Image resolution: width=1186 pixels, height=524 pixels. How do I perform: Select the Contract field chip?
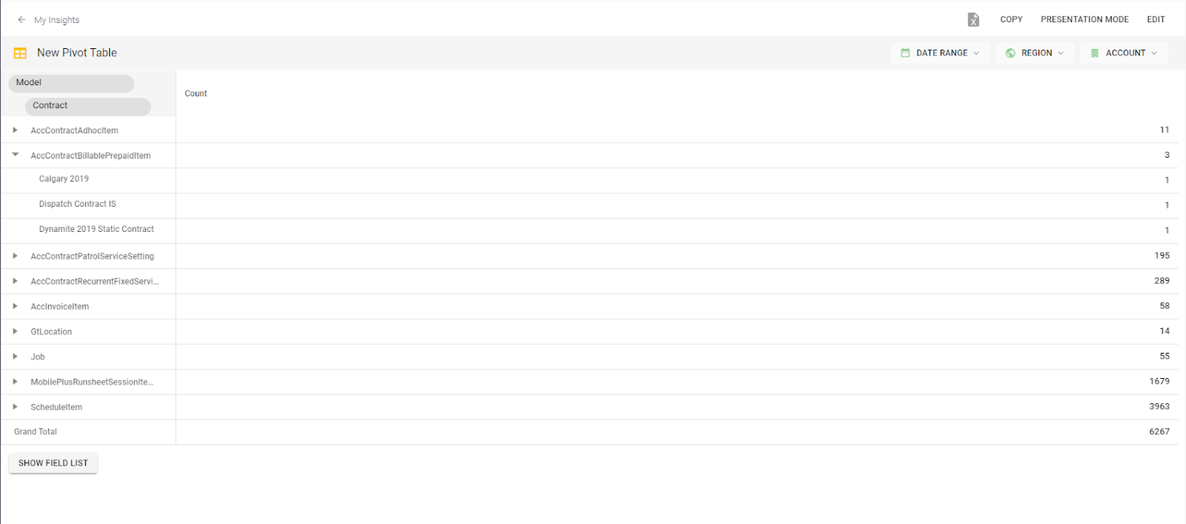click(87, 105)
